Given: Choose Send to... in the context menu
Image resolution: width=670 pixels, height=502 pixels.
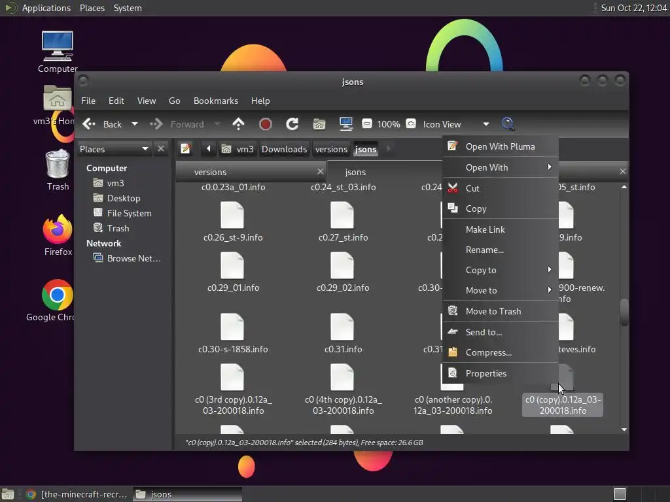Looking at the screenshot, I should 501,332.
